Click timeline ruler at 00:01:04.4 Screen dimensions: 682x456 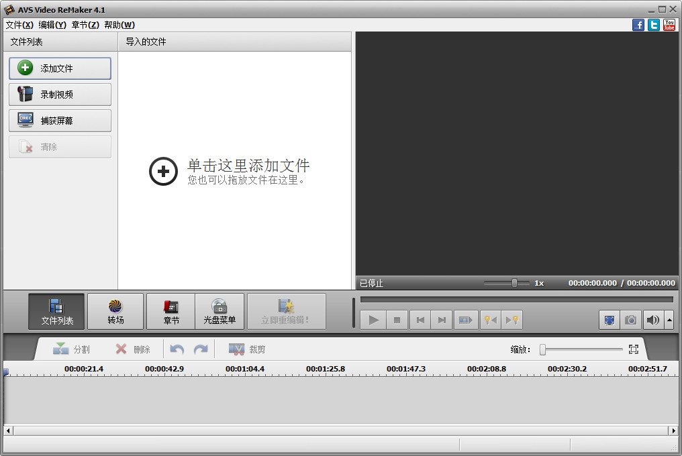click(x=245, y=369)
